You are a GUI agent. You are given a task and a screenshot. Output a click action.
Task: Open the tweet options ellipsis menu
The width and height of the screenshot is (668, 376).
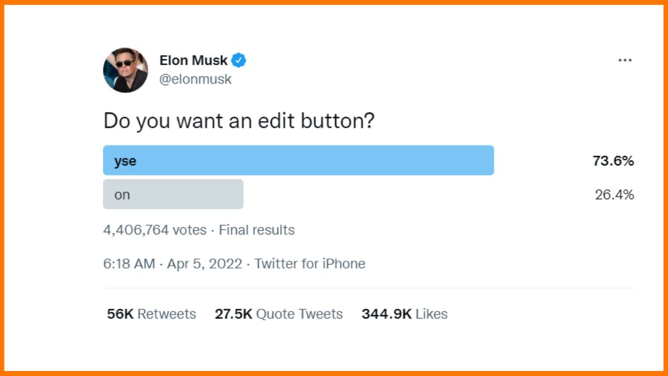pos(625,60)
